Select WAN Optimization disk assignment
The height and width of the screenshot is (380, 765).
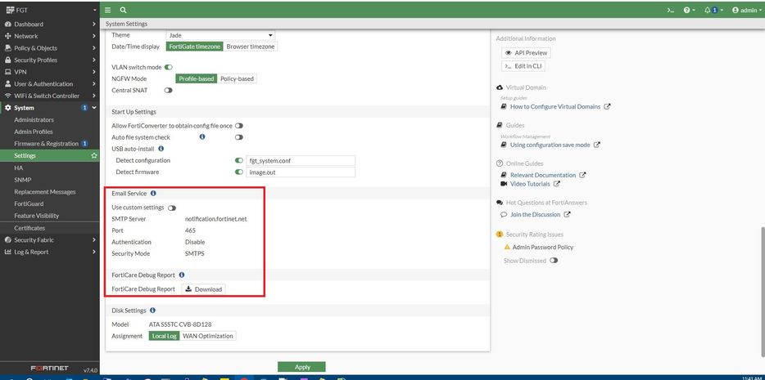pos(208,336)
